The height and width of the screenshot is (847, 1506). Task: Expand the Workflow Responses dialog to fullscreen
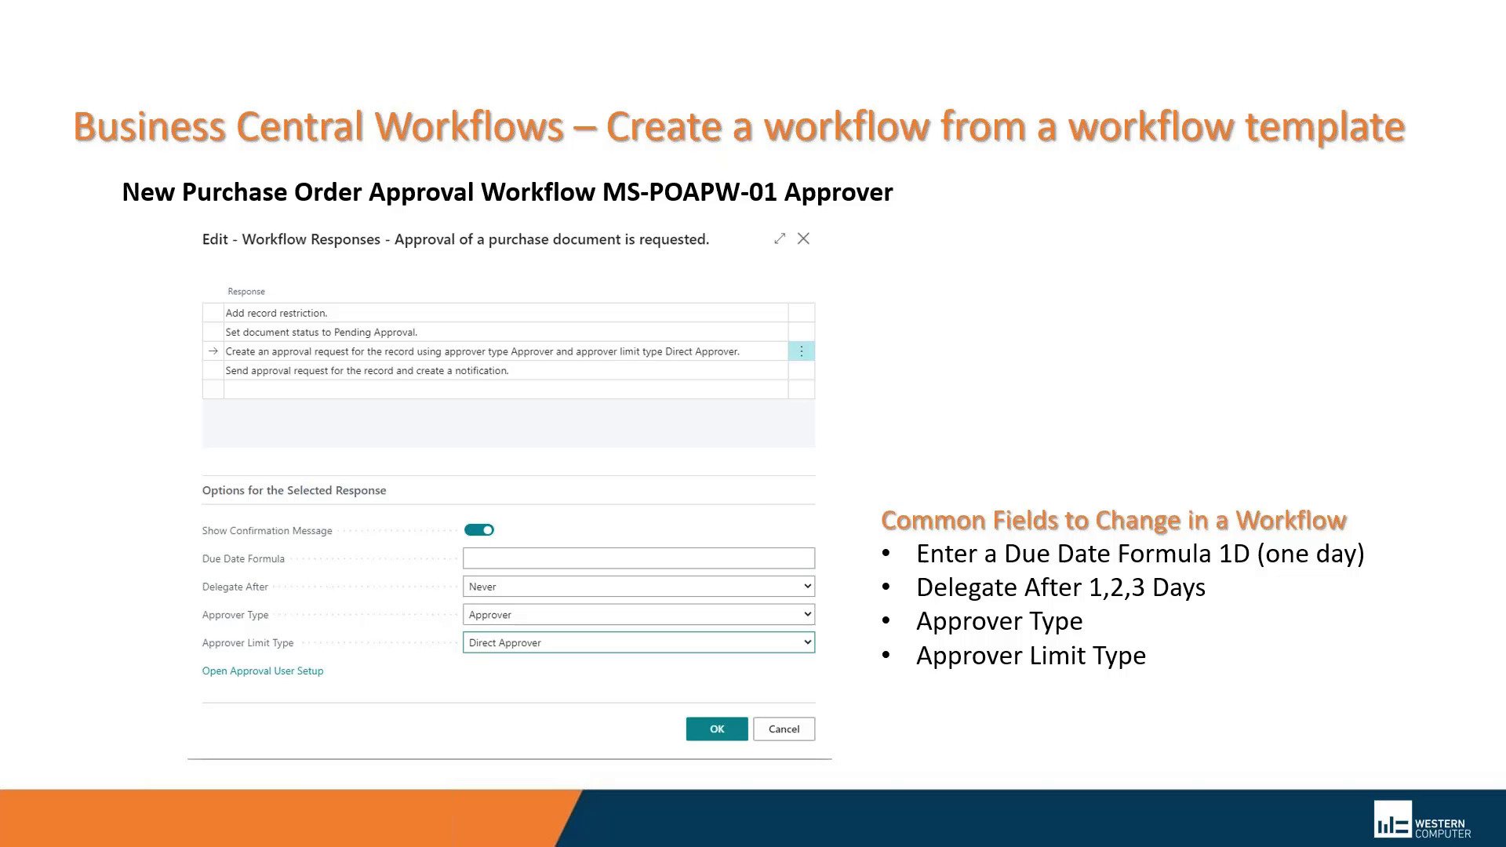780,238
